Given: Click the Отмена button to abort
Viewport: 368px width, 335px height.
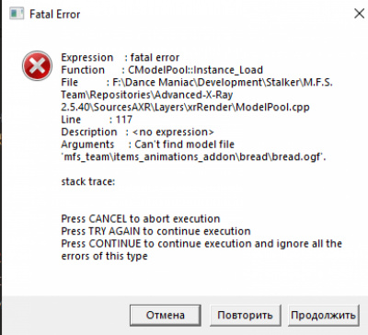Looking at the screenshot, I should tap(166, 315).
